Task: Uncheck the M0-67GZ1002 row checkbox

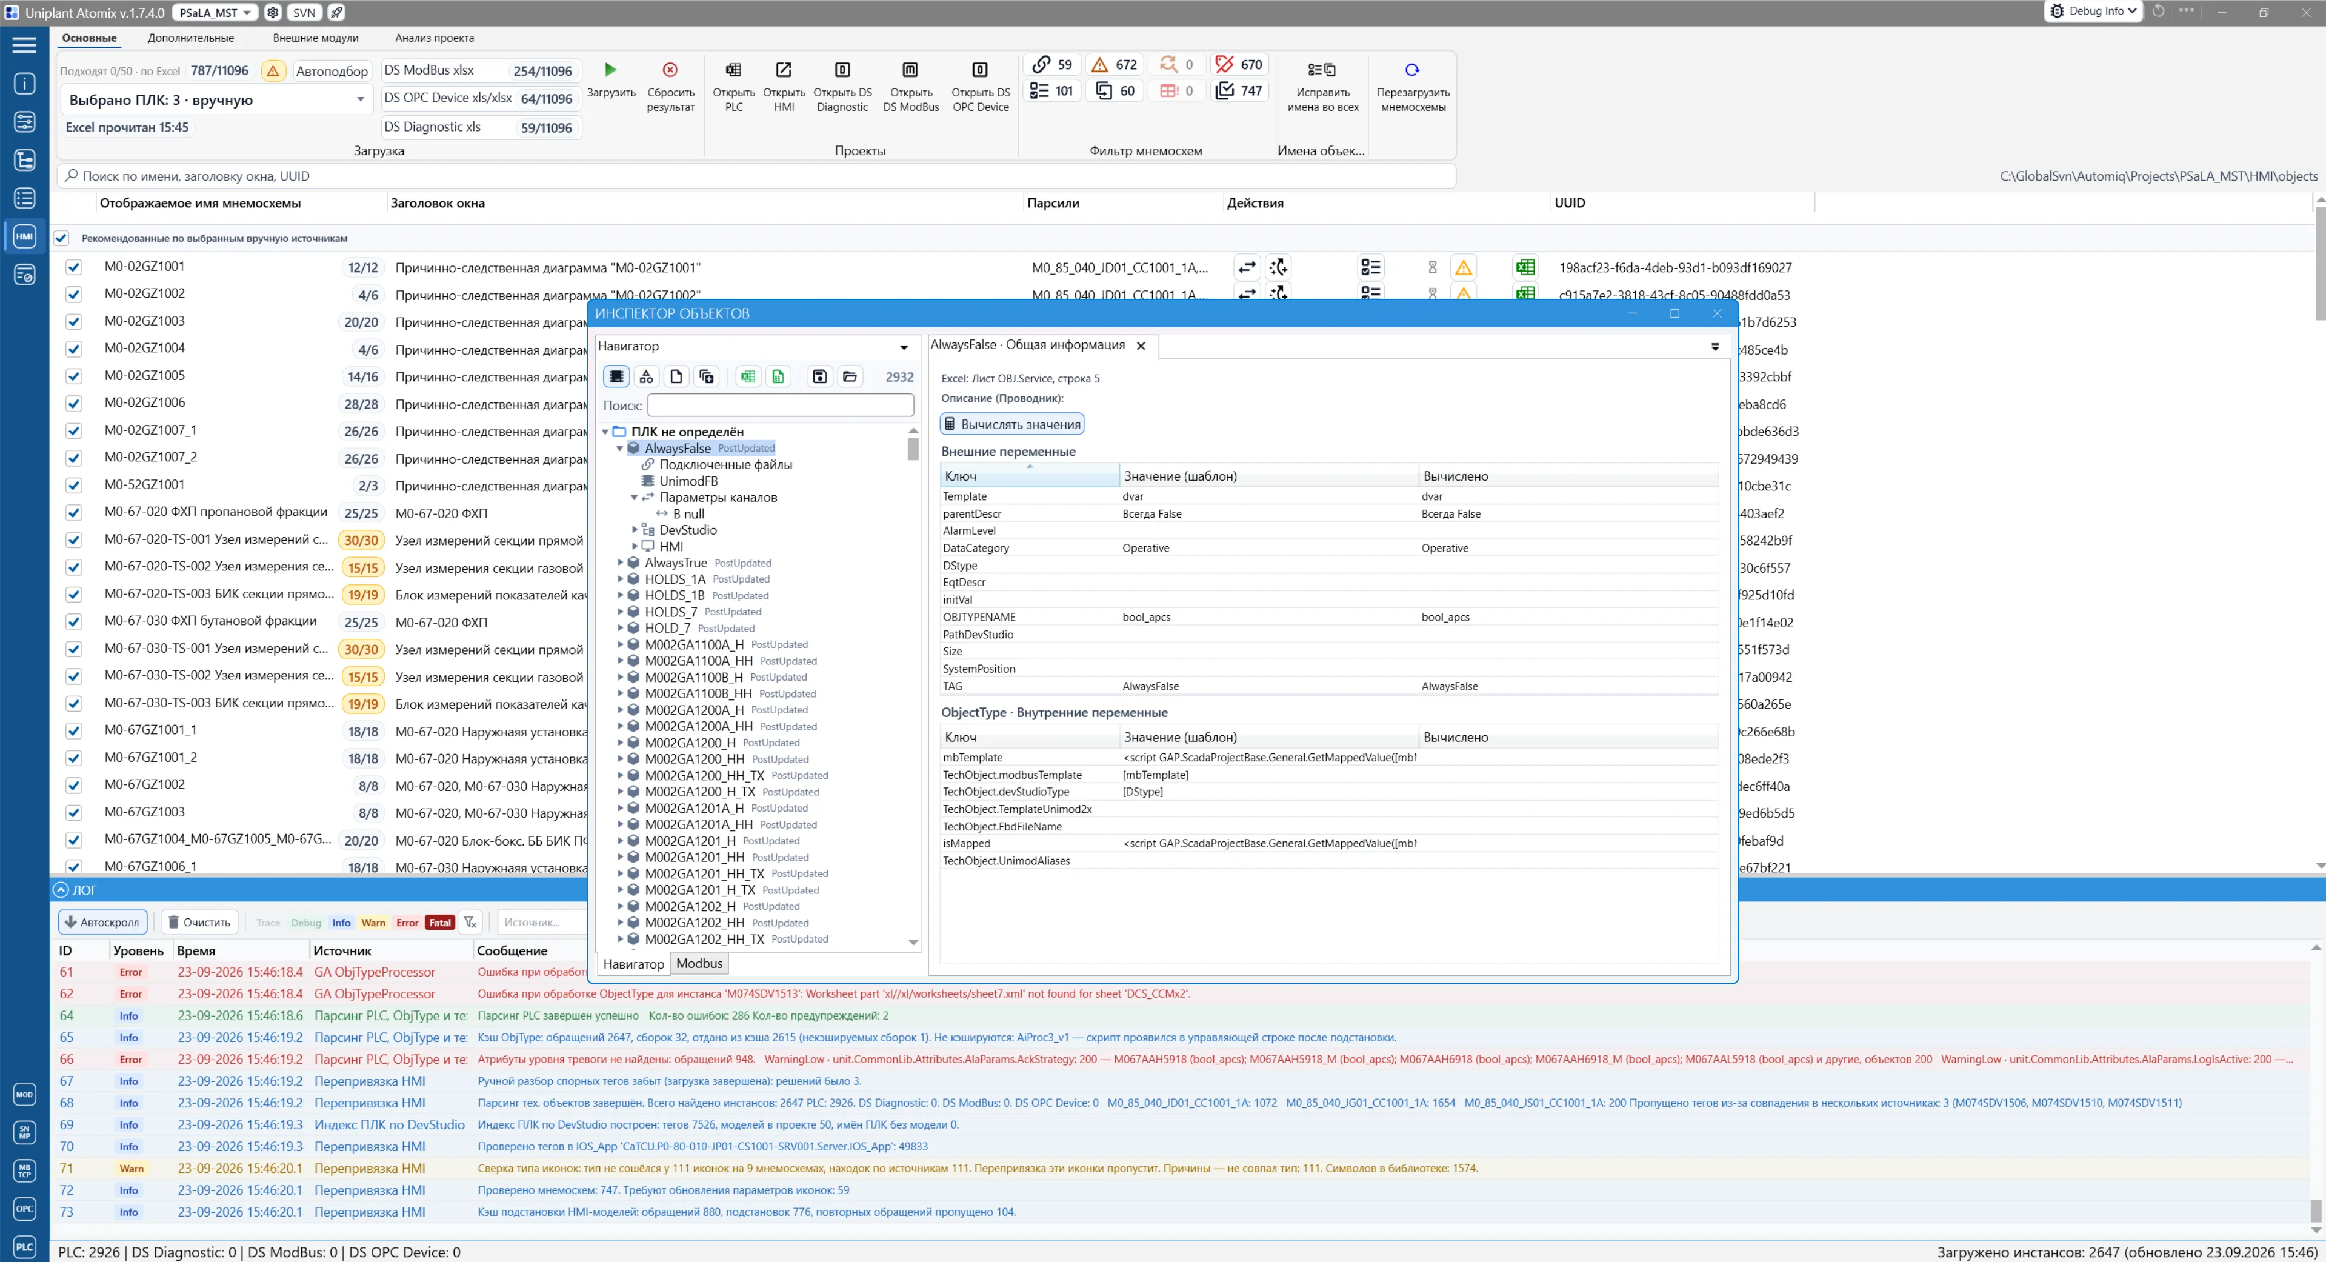Action: (74, 785)
